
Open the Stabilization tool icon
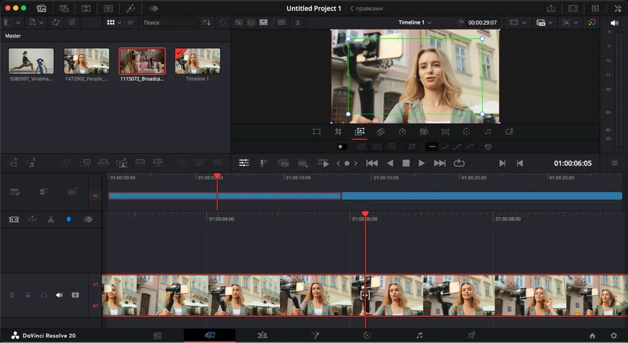[x=424, y=132]
